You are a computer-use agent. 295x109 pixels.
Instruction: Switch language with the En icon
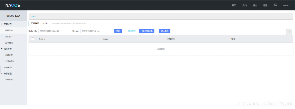pos(275,5)
